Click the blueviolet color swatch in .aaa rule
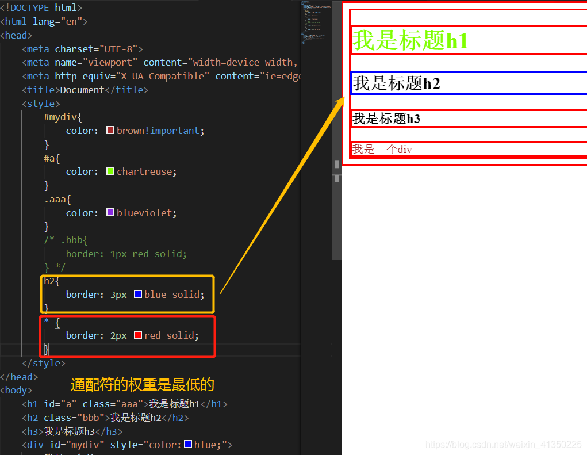Screen dimensions: 587x455 (x=110, y=212)
